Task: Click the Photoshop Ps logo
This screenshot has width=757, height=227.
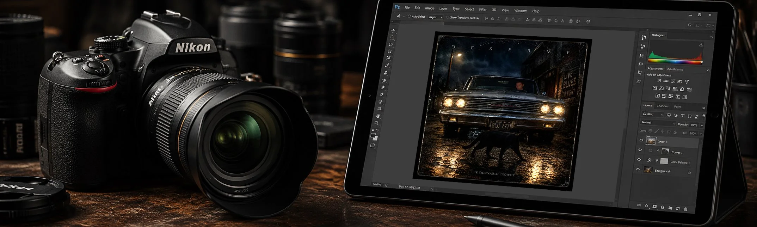Action: click(x=397, y=7)
